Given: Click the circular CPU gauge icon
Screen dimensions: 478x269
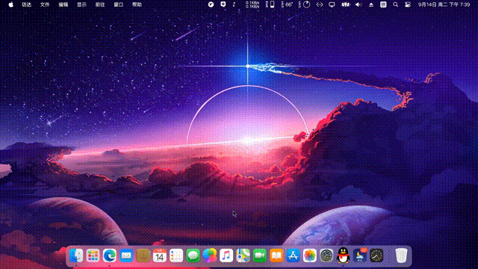Looking at the screenshot, I should [305, 4].
